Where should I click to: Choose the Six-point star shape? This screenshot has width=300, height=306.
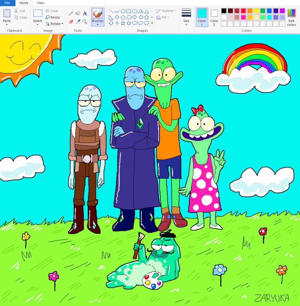click(x=129, y=23)
